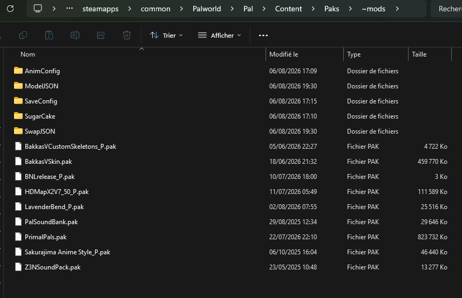Click the date 29/08/2025 12:34
This screenshot has width=462, height=298.
[293, 222]
